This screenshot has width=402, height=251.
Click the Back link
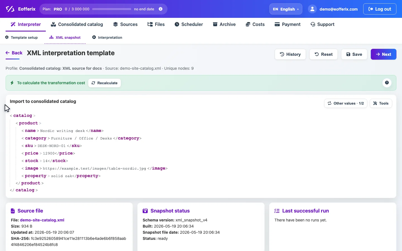point(14,53)
